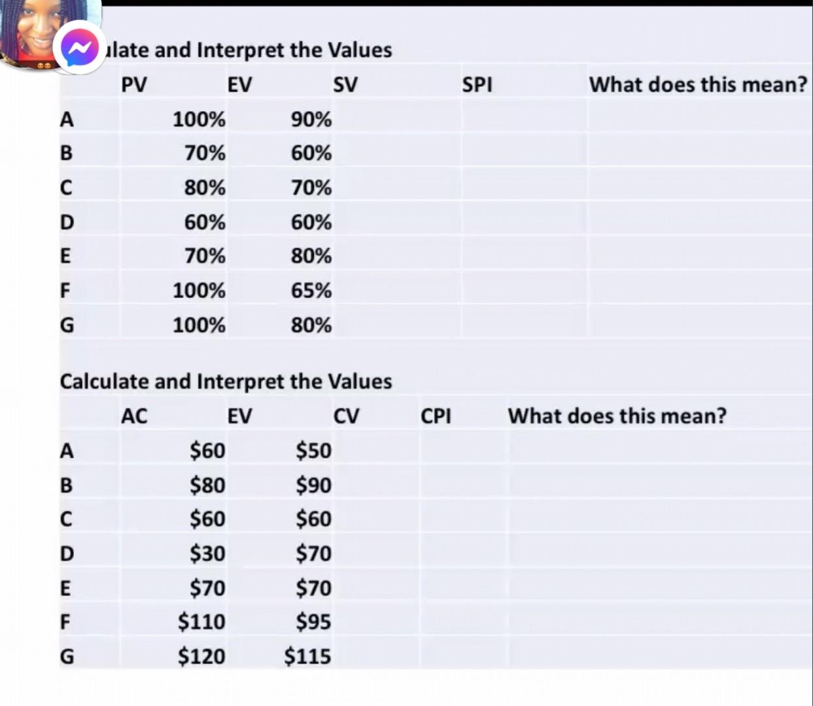
Task: Select the $95 EV value for row F
Action: point(313,622)
